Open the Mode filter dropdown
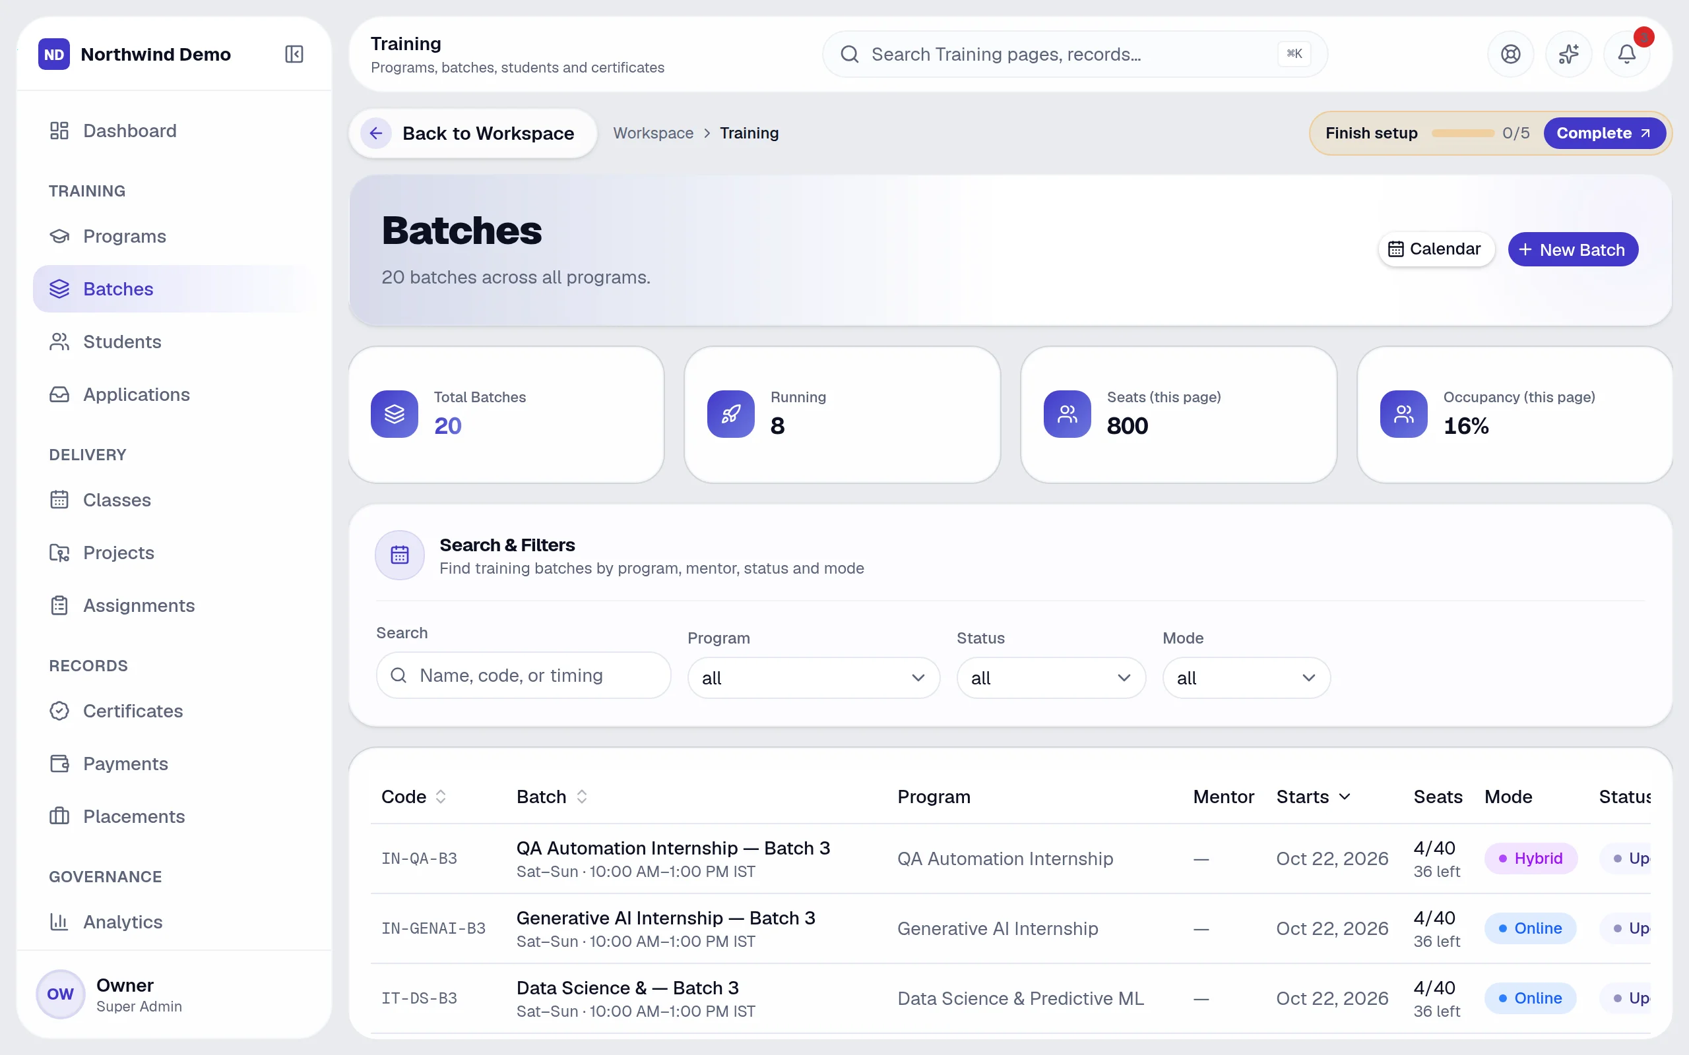 coord(1246,678)
